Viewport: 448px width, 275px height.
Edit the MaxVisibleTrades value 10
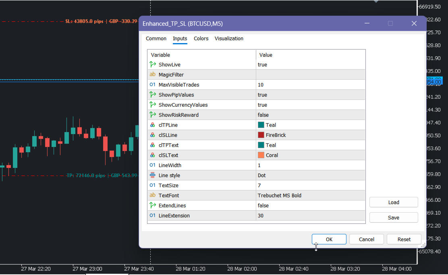(311, 85)
